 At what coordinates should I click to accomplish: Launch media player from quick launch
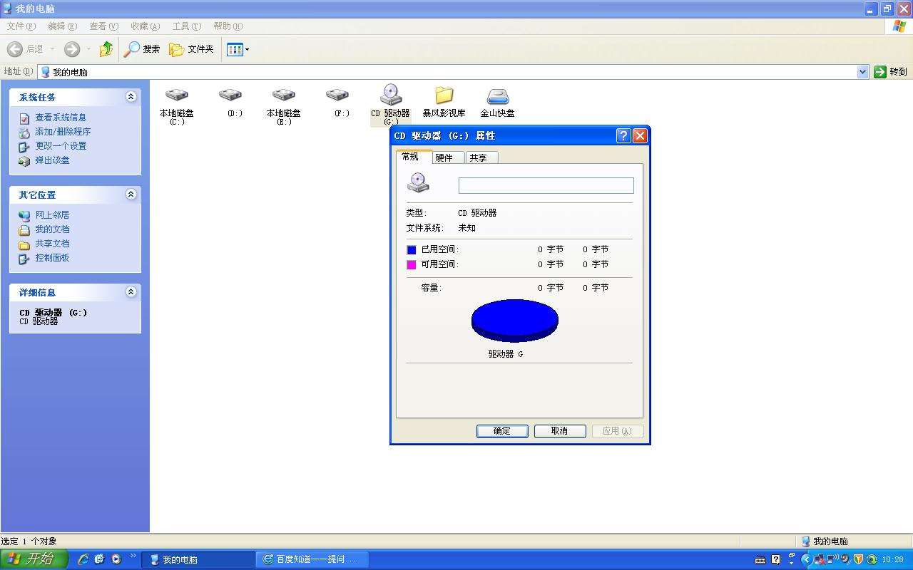coord(116,559)
